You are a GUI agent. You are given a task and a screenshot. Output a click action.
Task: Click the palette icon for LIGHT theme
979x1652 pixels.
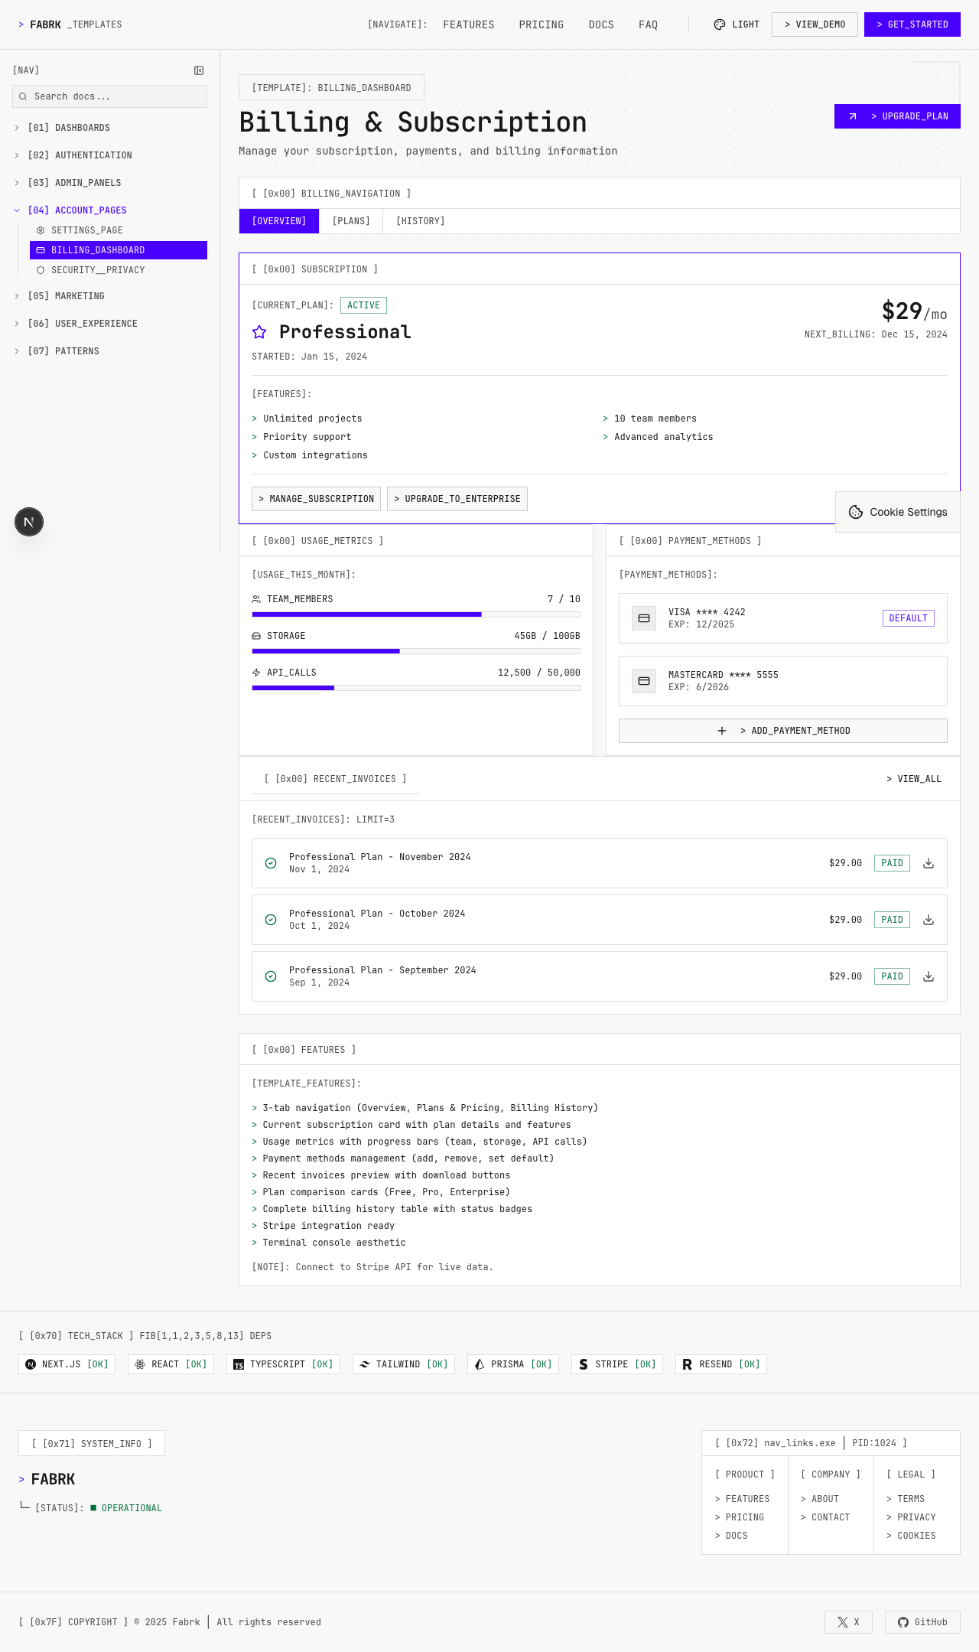coord(720,24)
